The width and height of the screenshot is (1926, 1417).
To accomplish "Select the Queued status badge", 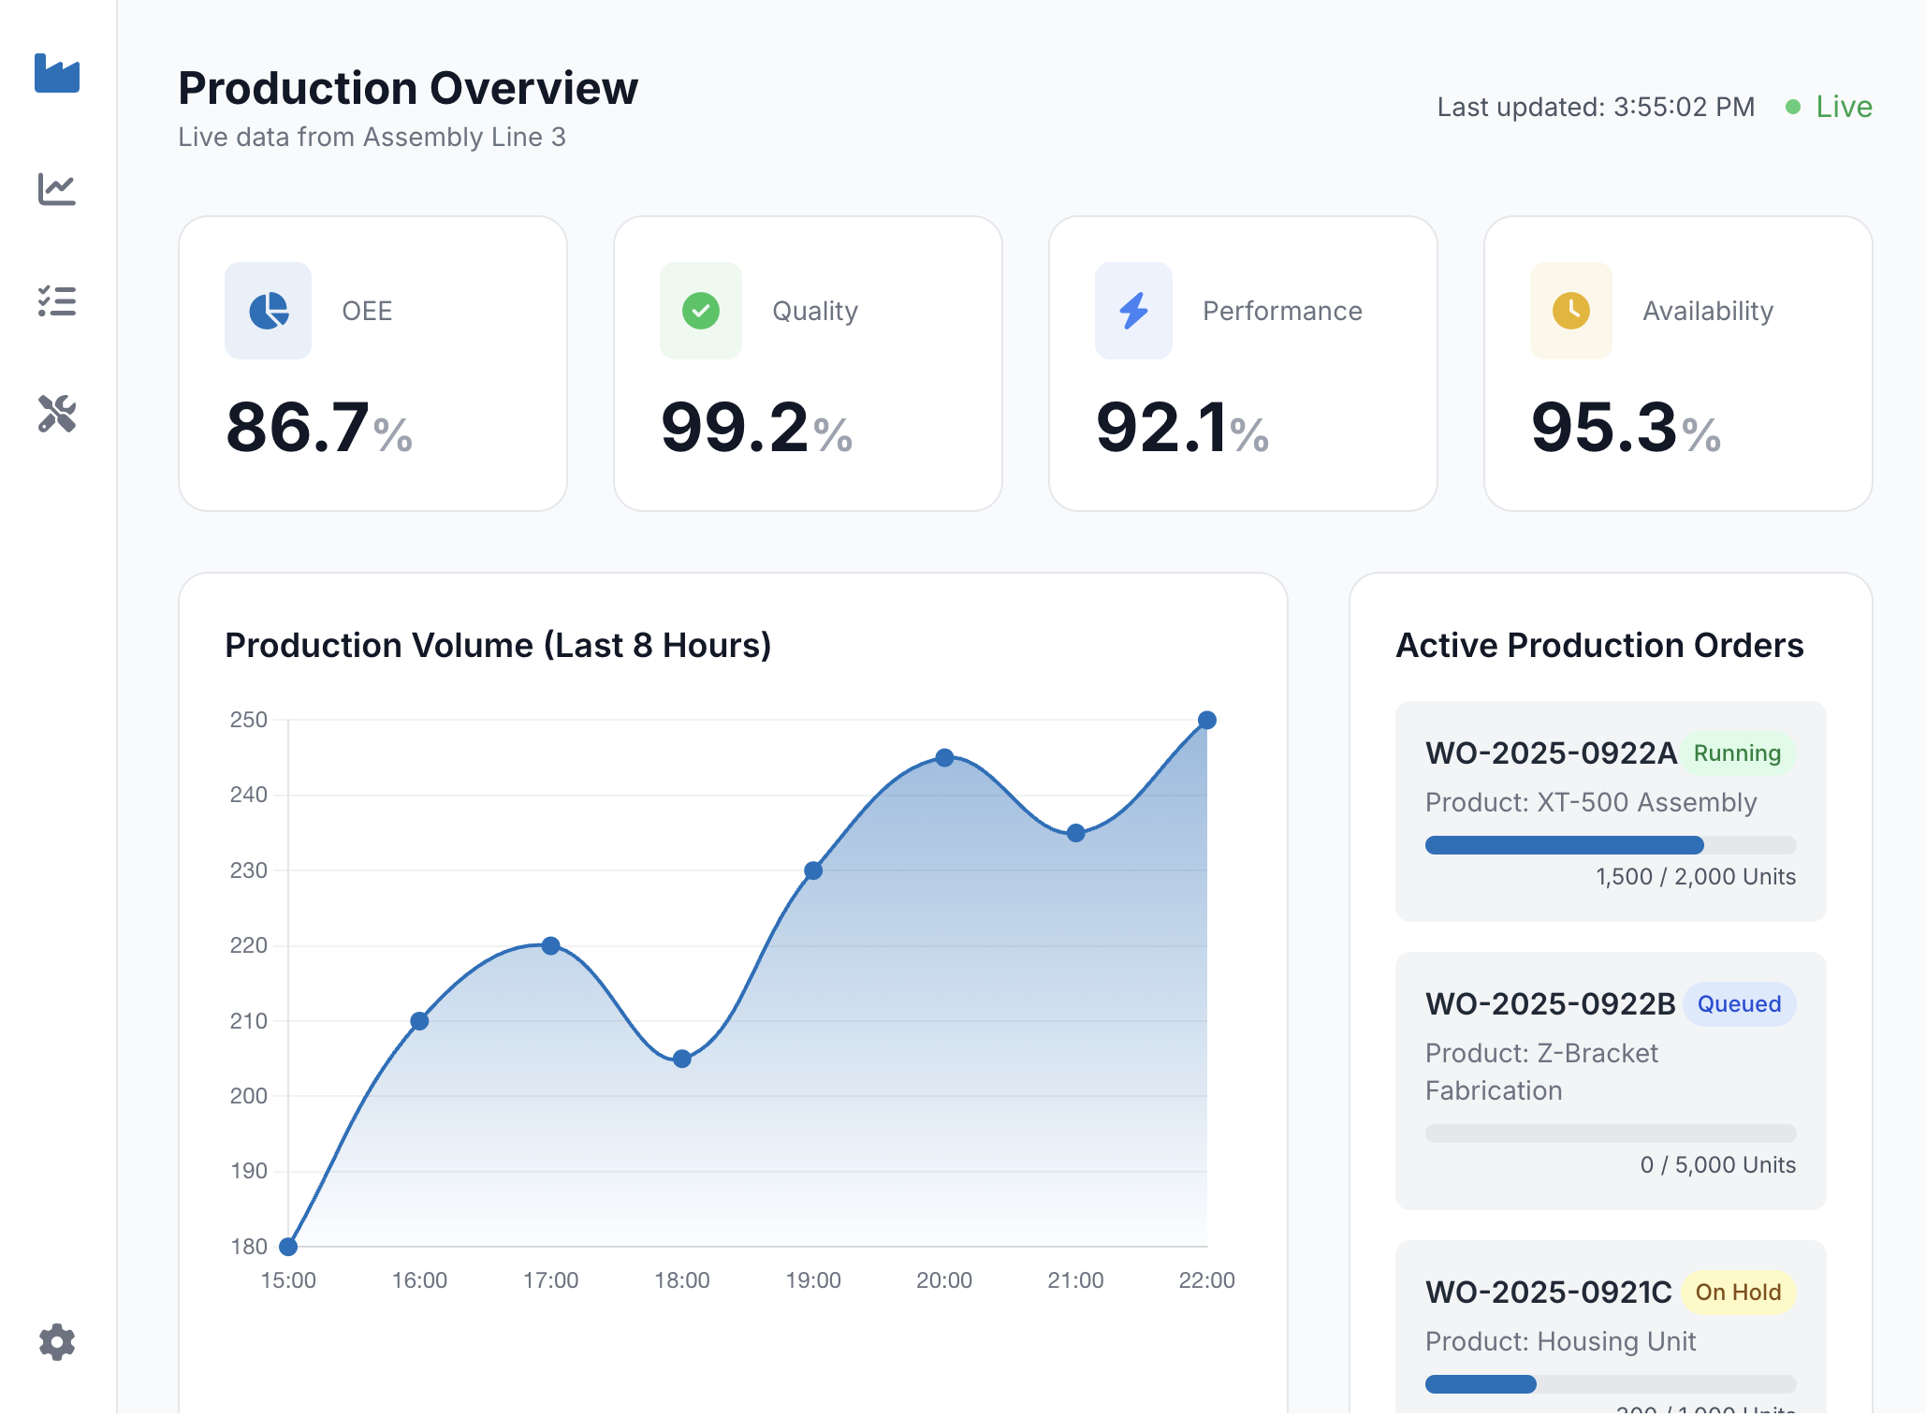I will 1739,1004.
